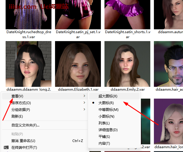Select the ddaamm.Emily.2.var file thumbnail
This screenshot has height=152, width=183.
pos(127,64)
